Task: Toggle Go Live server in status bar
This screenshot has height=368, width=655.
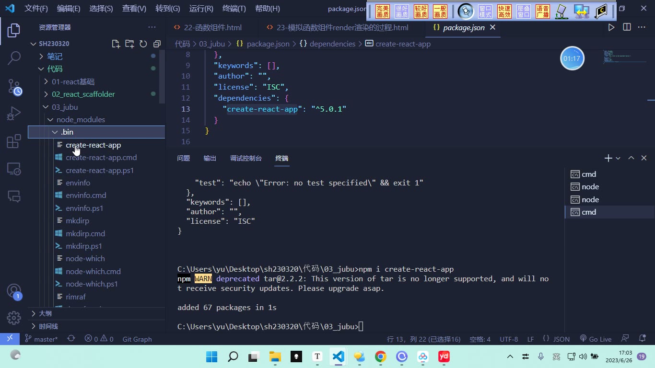Action: pos(596,339)
